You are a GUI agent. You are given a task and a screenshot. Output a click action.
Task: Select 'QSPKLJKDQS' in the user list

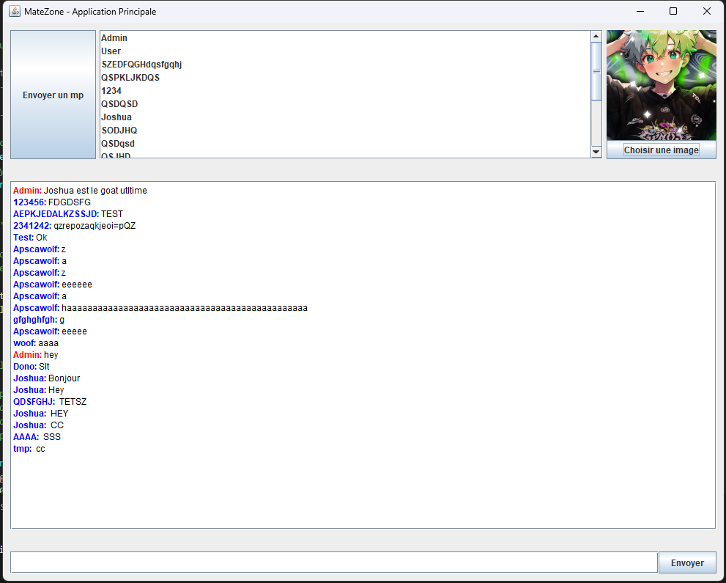pyautogui.click(x=130, y=78)
